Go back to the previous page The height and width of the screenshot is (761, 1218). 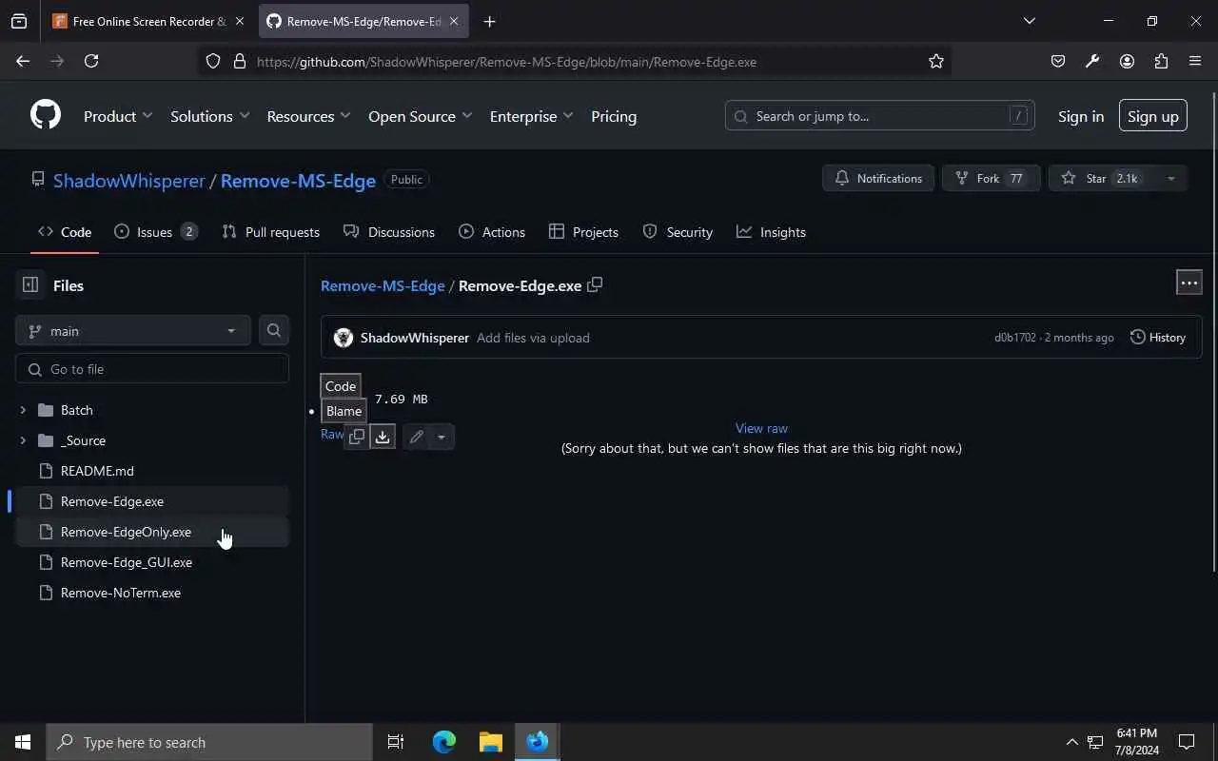[x=23, y=61]
